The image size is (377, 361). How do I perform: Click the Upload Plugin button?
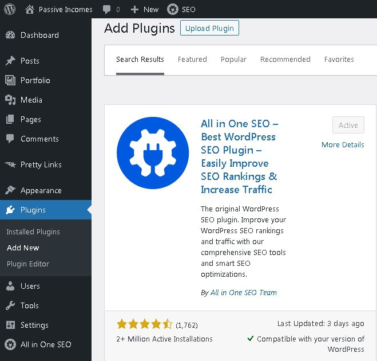click(209, 28)
